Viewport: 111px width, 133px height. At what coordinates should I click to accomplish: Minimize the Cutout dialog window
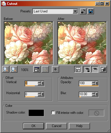pos(97,4)
